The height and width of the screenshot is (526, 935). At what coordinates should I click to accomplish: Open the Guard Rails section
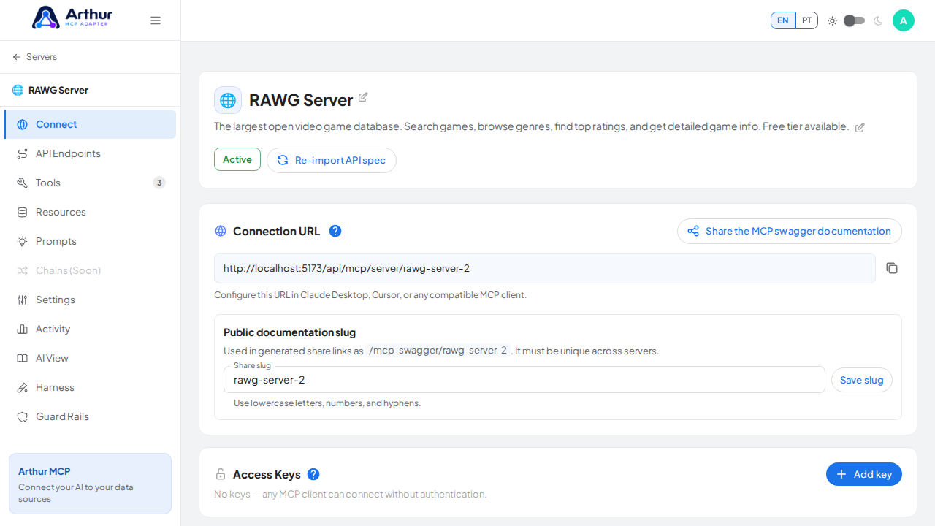point(90,416)
